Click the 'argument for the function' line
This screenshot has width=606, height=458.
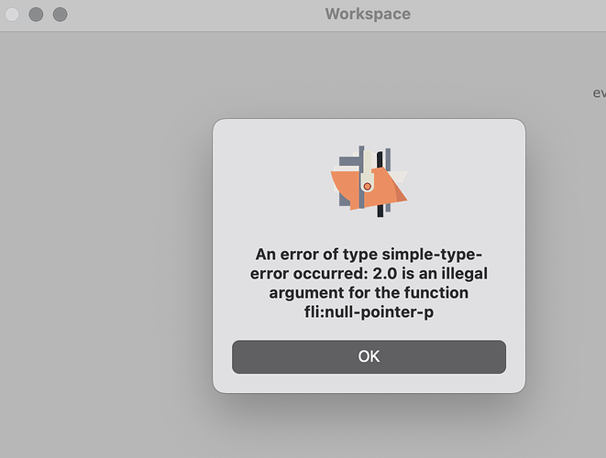click(369, 292)
